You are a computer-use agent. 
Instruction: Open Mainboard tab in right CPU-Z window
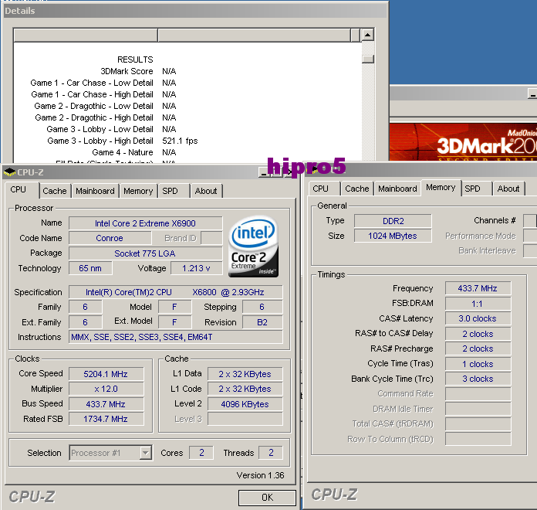pos(397,189)
